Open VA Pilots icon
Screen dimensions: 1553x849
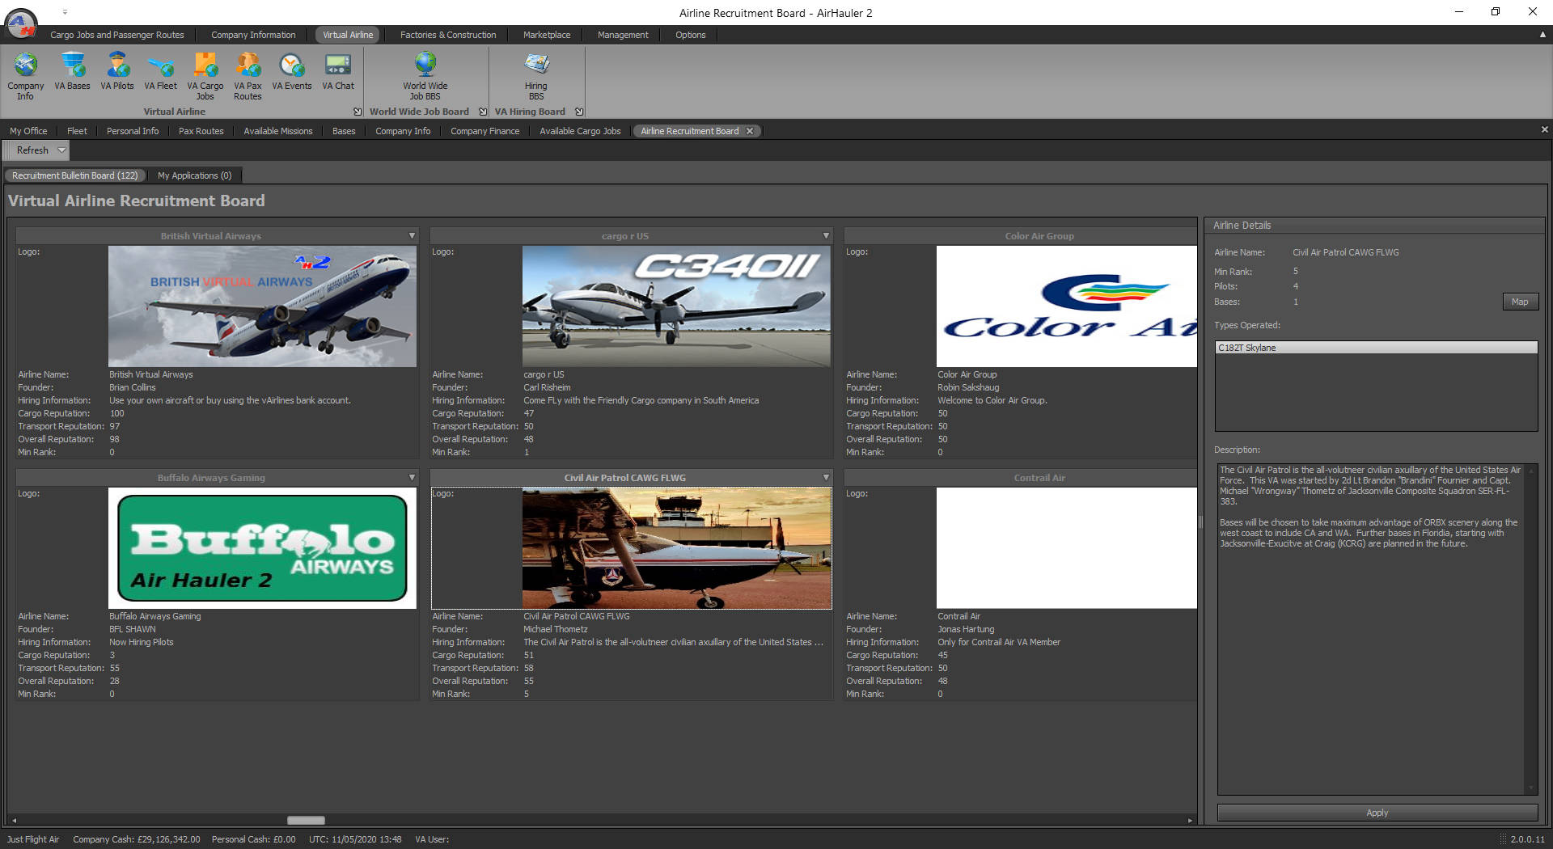pyautogui.click(x=117, y=72)
